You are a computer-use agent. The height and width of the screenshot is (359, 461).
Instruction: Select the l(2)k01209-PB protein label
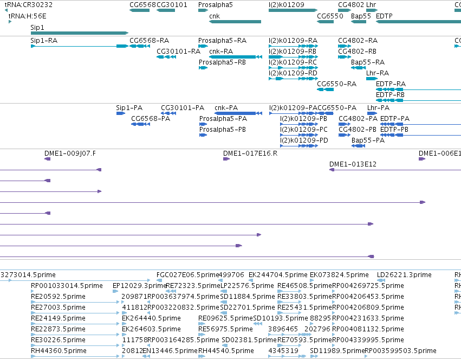304,119
